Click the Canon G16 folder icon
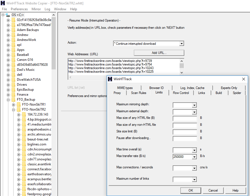The width and height of the screenshot is (250, 196). [13, 60]
